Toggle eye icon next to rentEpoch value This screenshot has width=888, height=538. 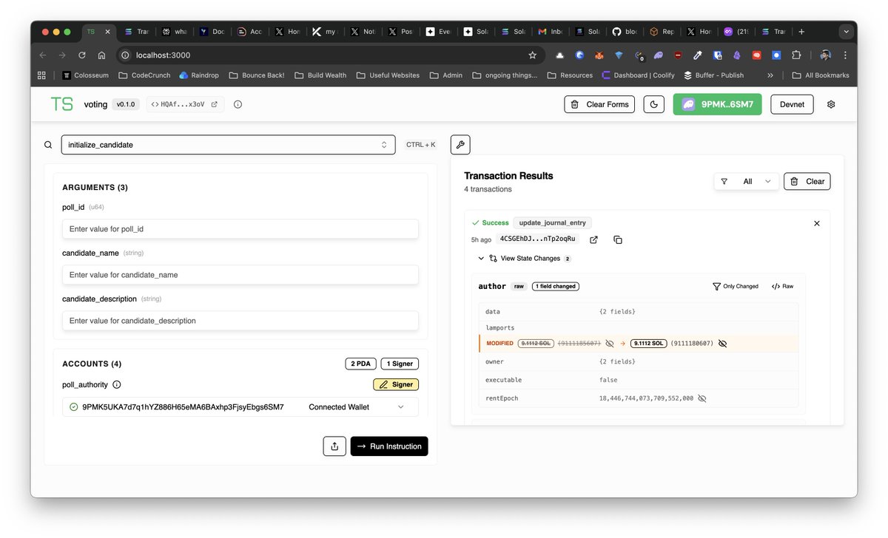coord(702,398)
